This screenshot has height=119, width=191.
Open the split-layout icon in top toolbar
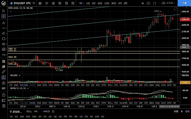point(73,3)
